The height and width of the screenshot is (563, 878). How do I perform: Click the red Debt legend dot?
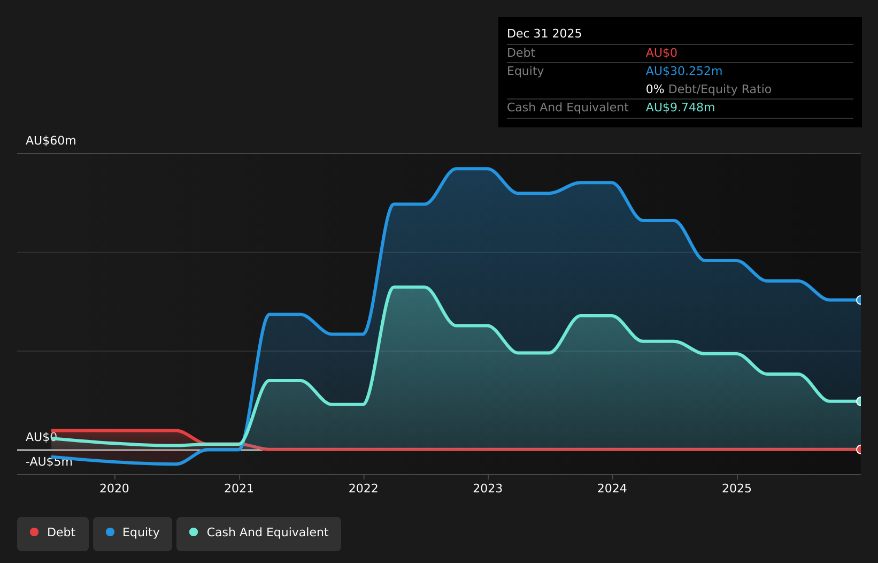click(x=34, y=532)
